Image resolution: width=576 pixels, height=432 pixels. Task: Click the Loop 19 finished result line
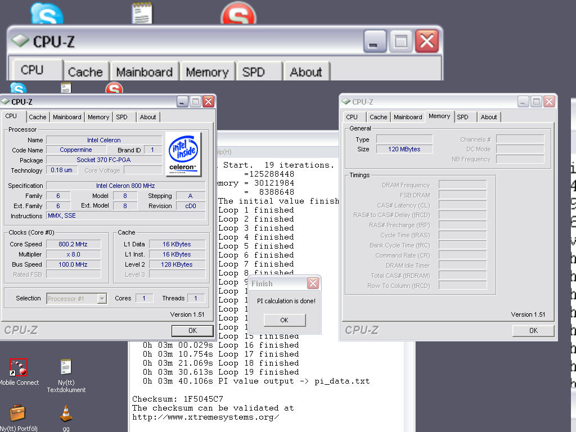[x=220, y=372]
